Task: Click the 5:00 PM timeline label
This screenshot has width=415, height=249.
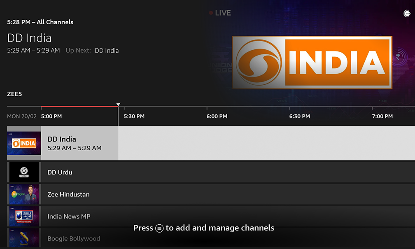Action: point(51,116)
